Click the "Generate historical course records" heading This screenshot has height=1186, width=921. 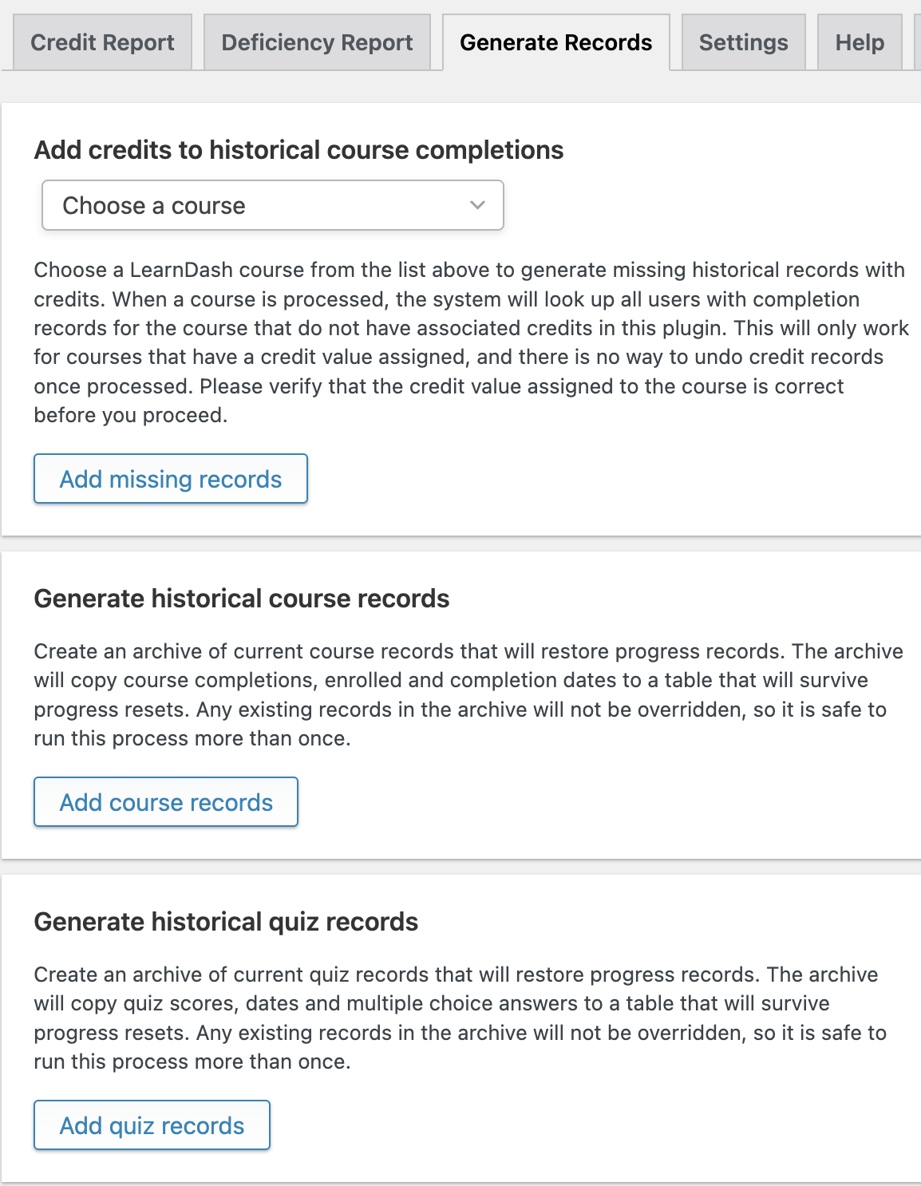[x=241, y=599]
